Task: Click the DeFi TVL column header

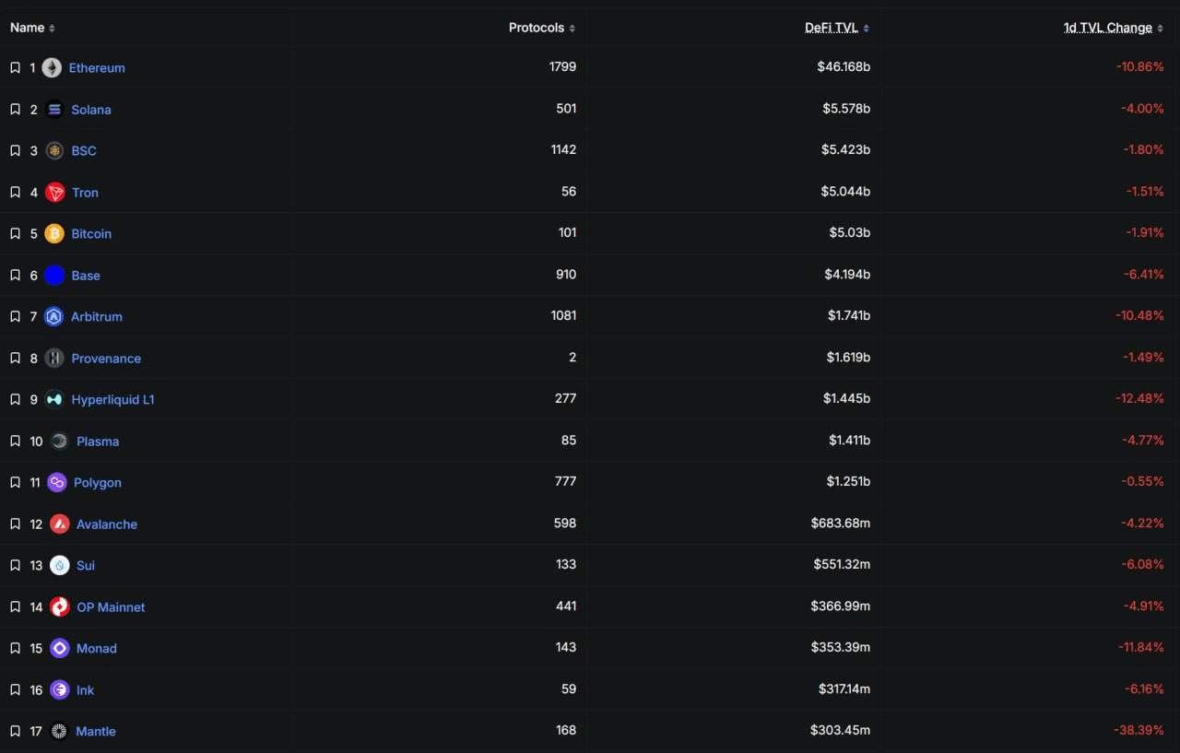Action: click(832, 29)
